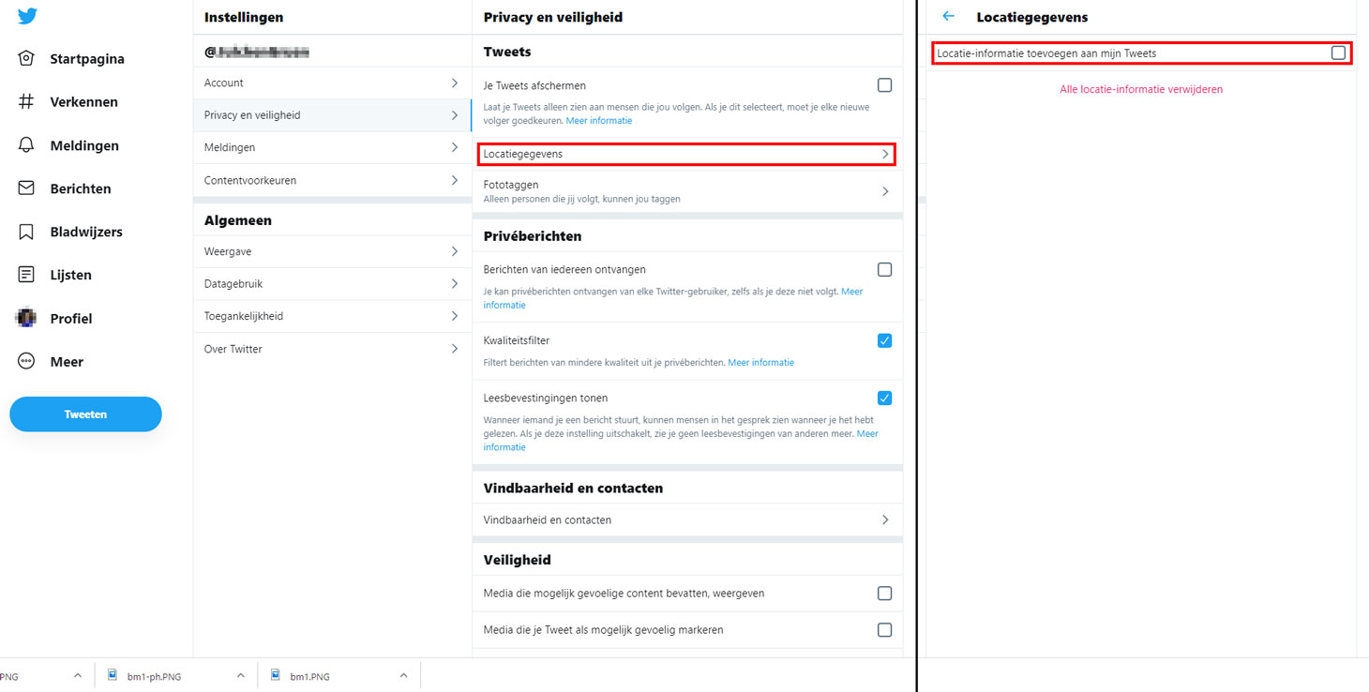Open Bladwijzers bookmark icon
Viewport: 1369px width, 692px height.
(26, 232)
